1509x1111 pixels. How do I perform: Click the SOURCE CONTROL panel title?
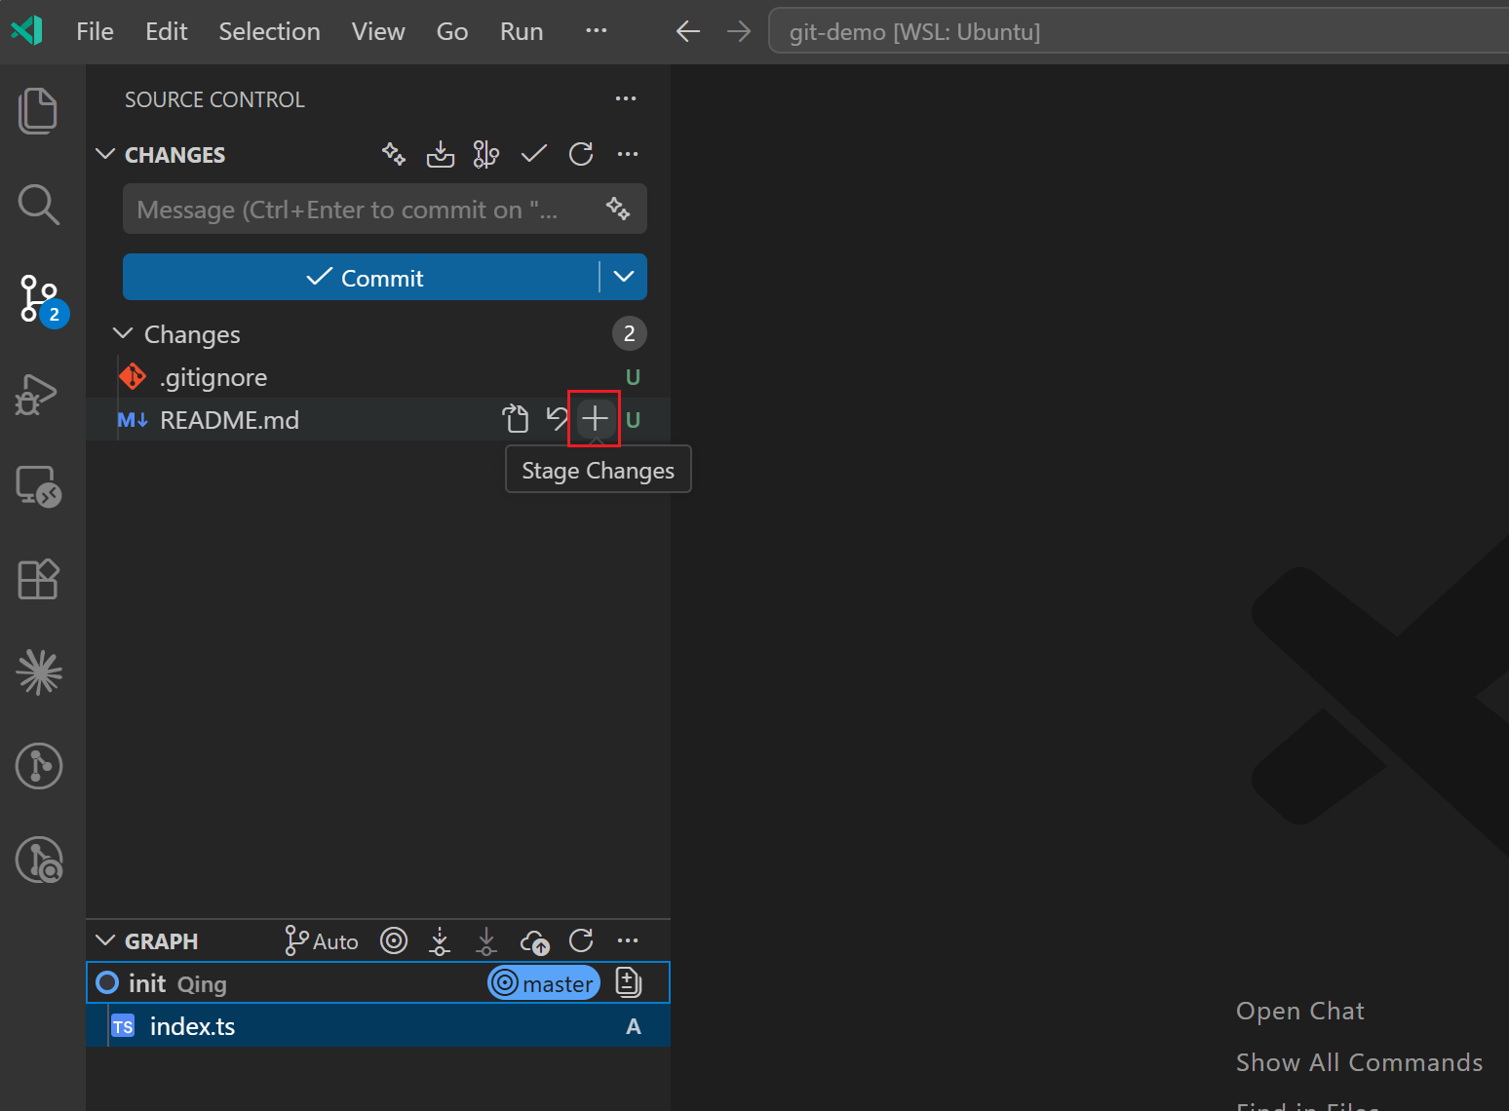point(214,99)
